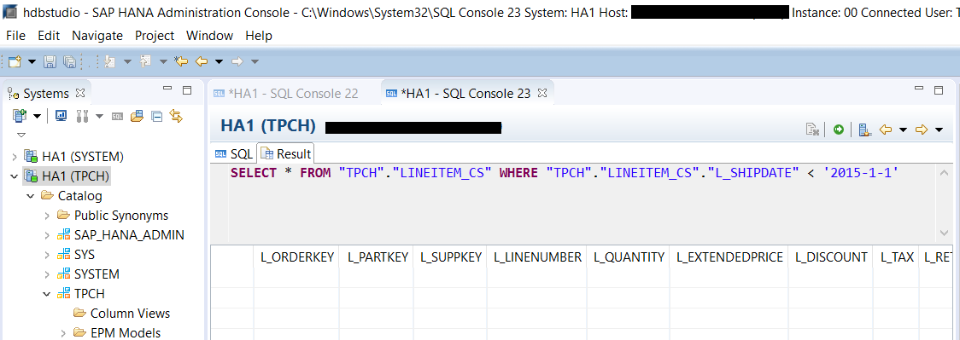Click the Cancel execution icon

click(812, 130)
